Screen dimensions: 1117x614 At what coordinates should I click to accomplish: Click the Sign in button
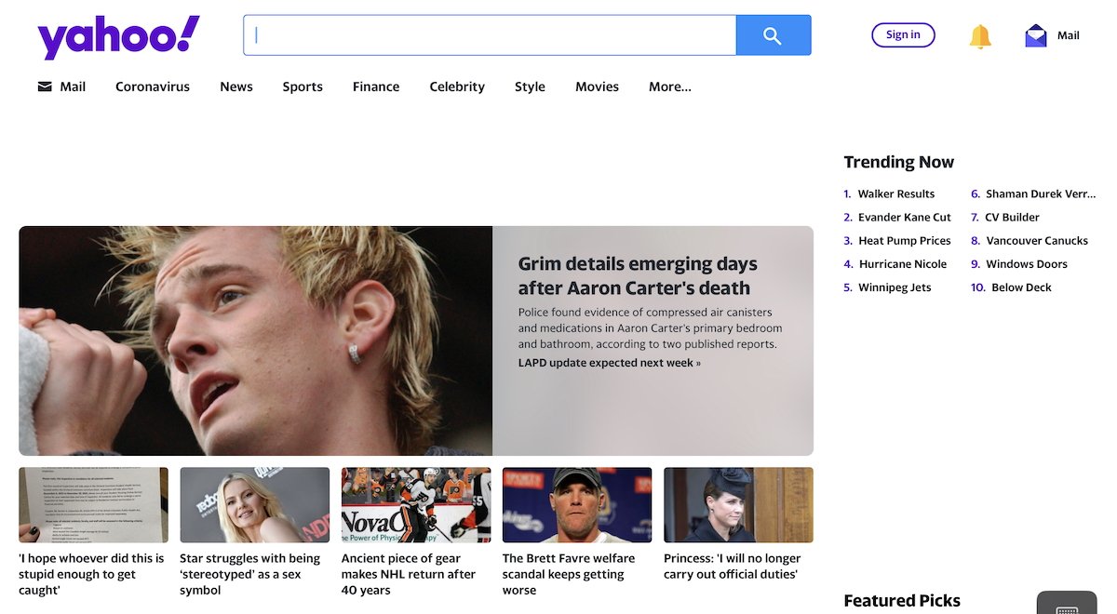[903, 35]
